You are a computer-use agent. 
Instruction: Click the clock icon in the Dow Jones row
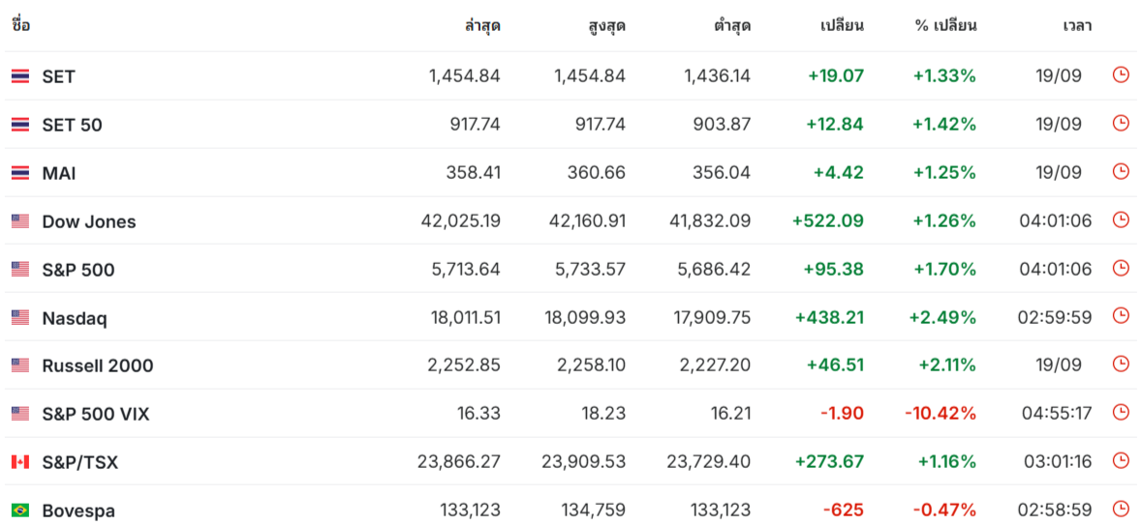tap(1121, 219)
